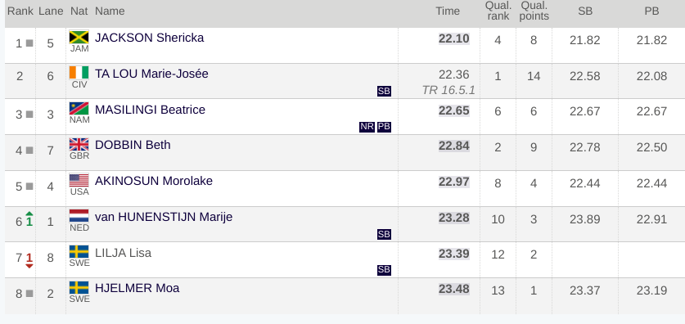
Task: Click red down-arrow rank change indicator
Action: point(29,260)
